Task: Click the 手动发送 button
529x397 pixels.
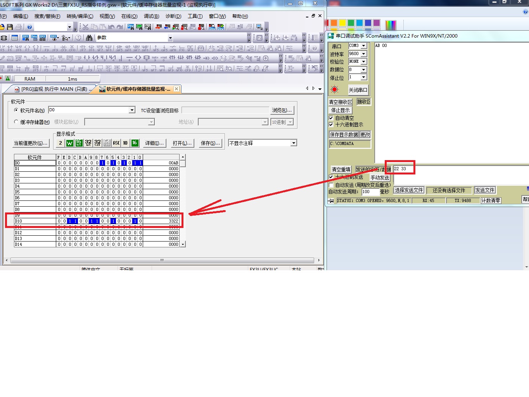Action: coord(380,178)
